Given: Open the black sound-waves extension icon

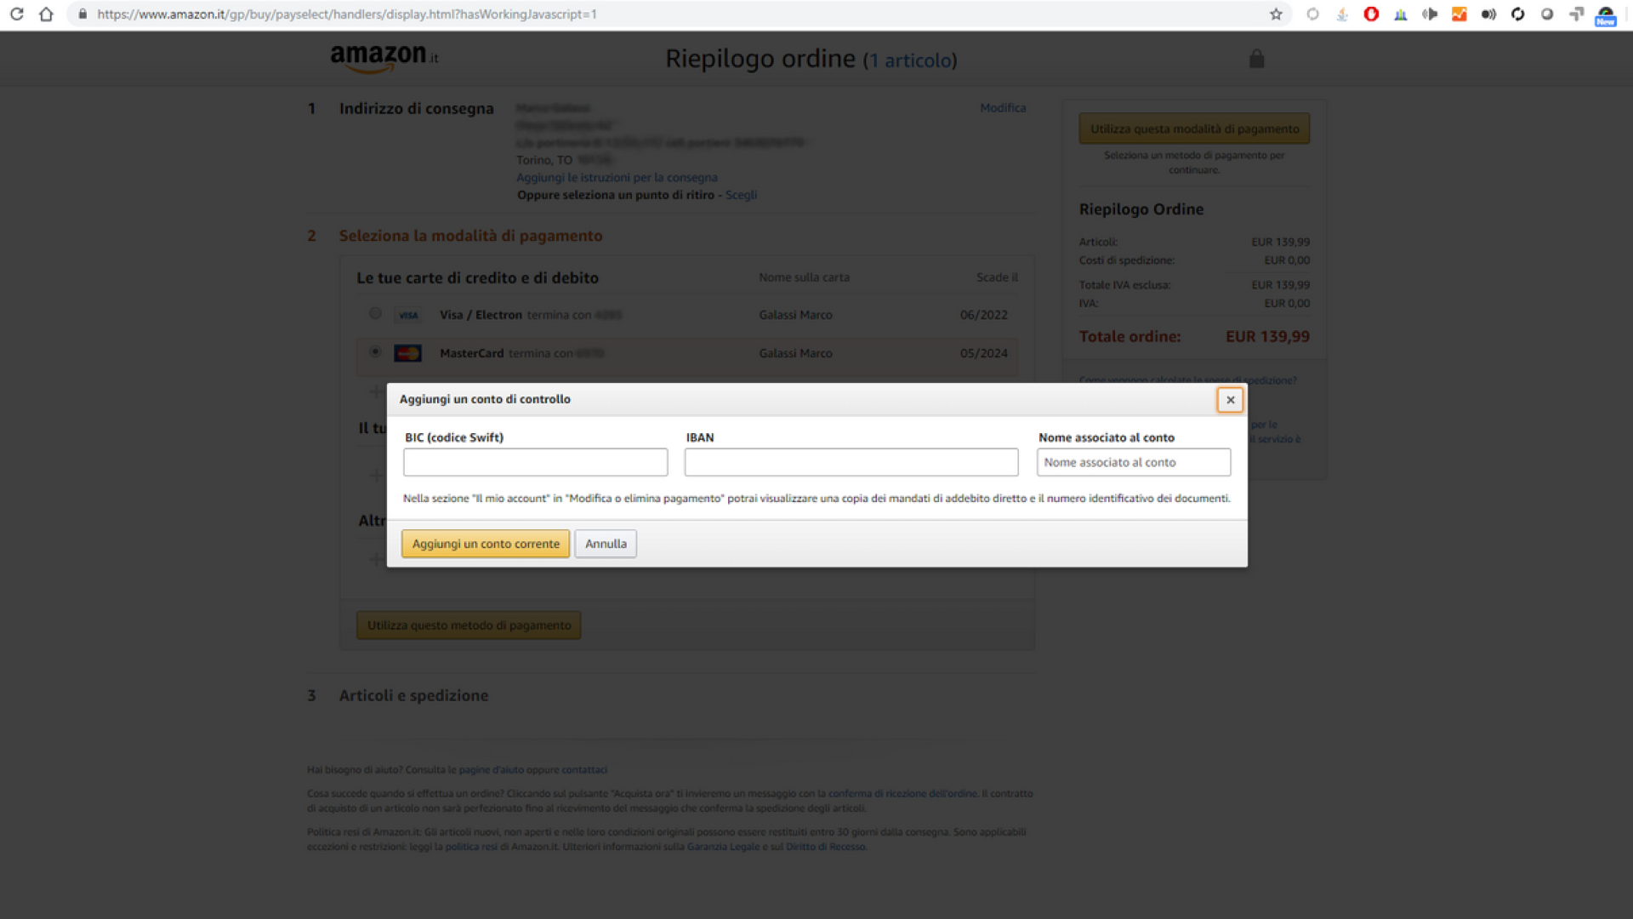Looking at the screenshot, I should 1488,14.
